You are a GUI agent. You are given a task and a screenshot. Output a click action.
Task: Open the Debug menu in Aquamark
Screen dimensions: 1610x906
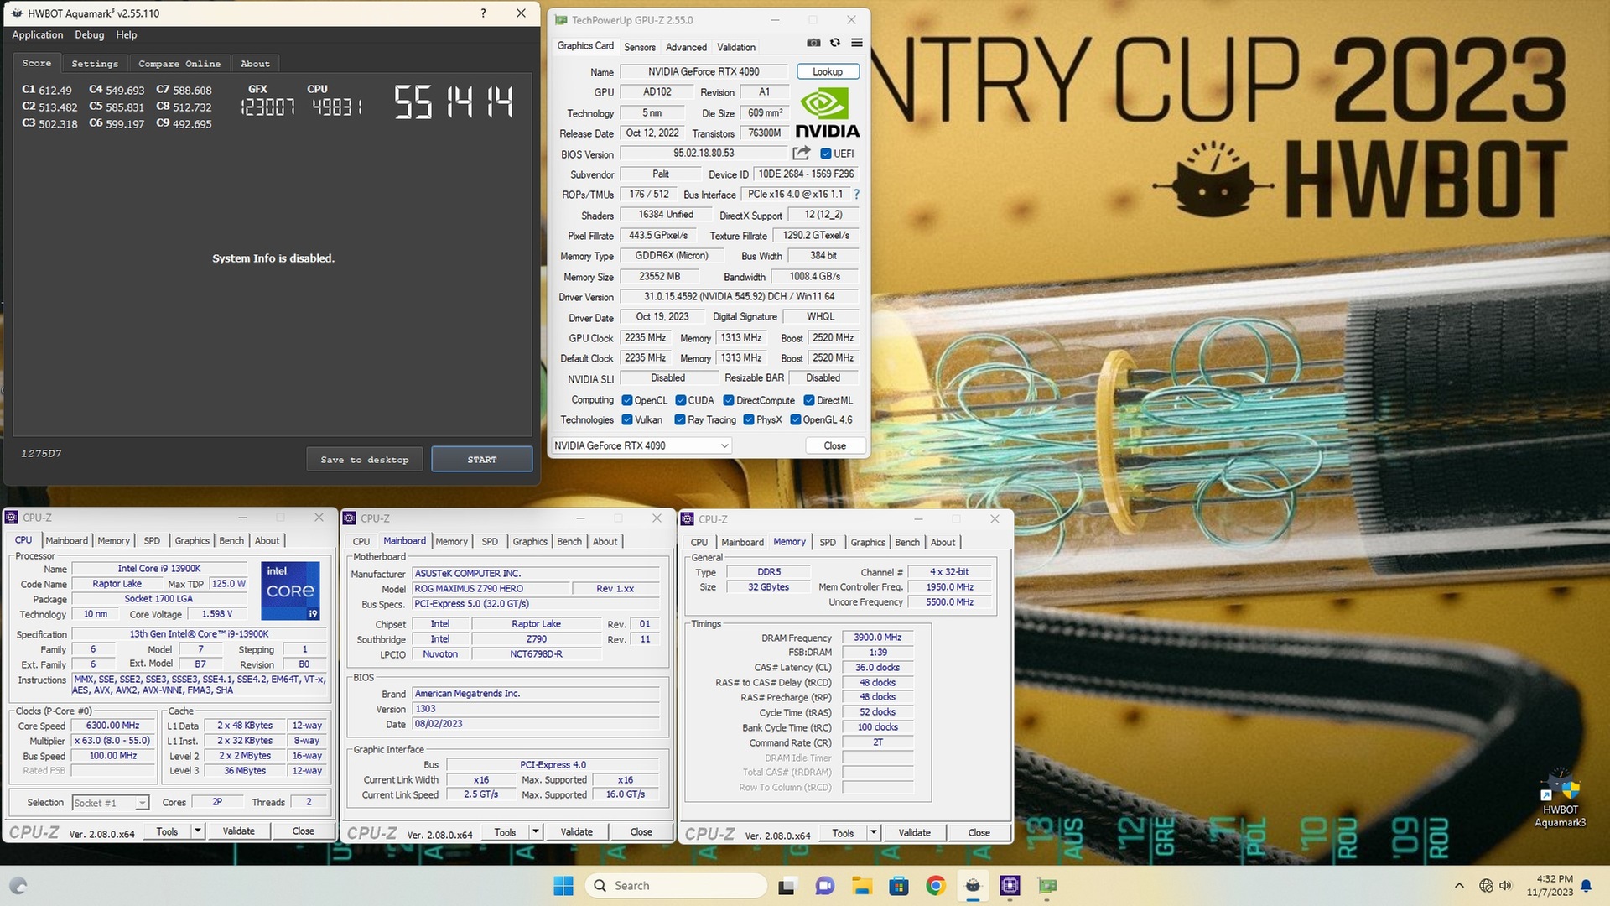(90, 34)
